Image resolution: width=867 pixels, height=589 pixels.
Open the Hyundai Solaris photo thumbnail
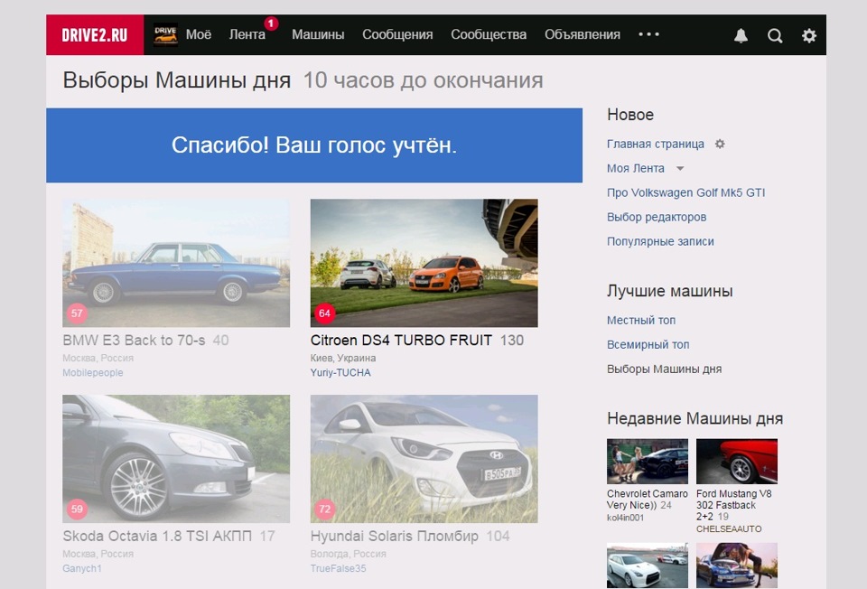pos(424,459)
